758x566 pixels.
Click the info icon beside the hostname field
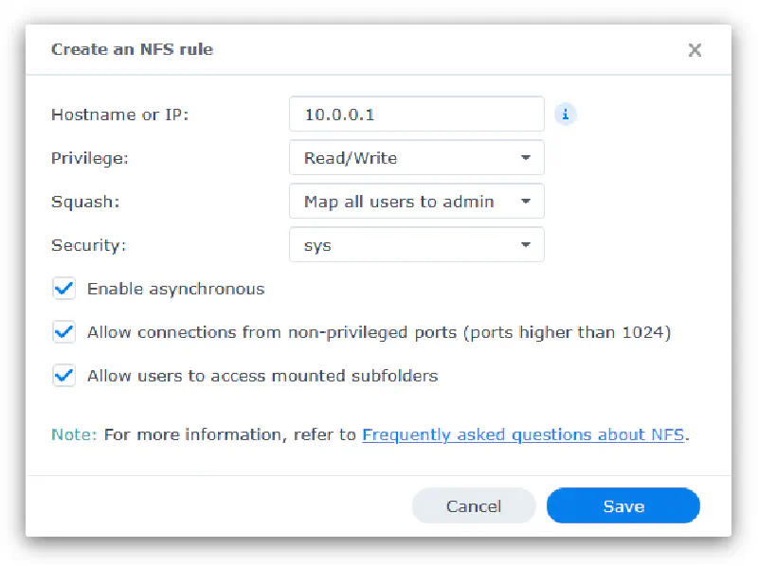click(566, 115)
